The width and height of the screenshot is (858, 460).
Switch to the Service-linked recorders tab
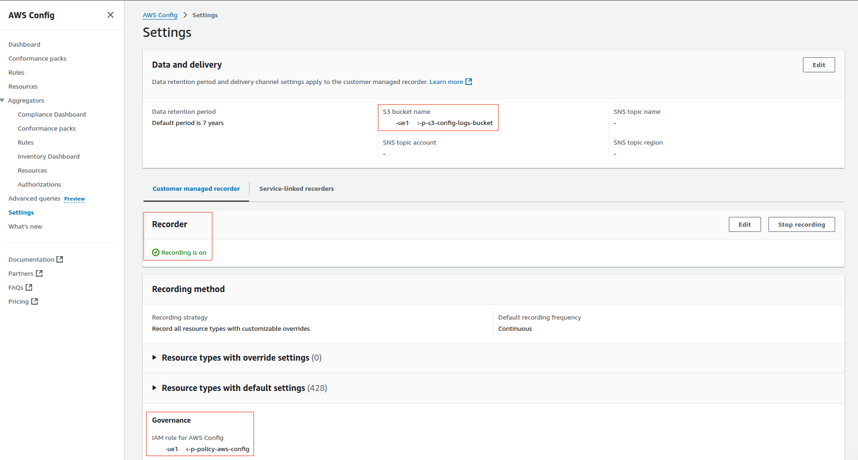297,188
